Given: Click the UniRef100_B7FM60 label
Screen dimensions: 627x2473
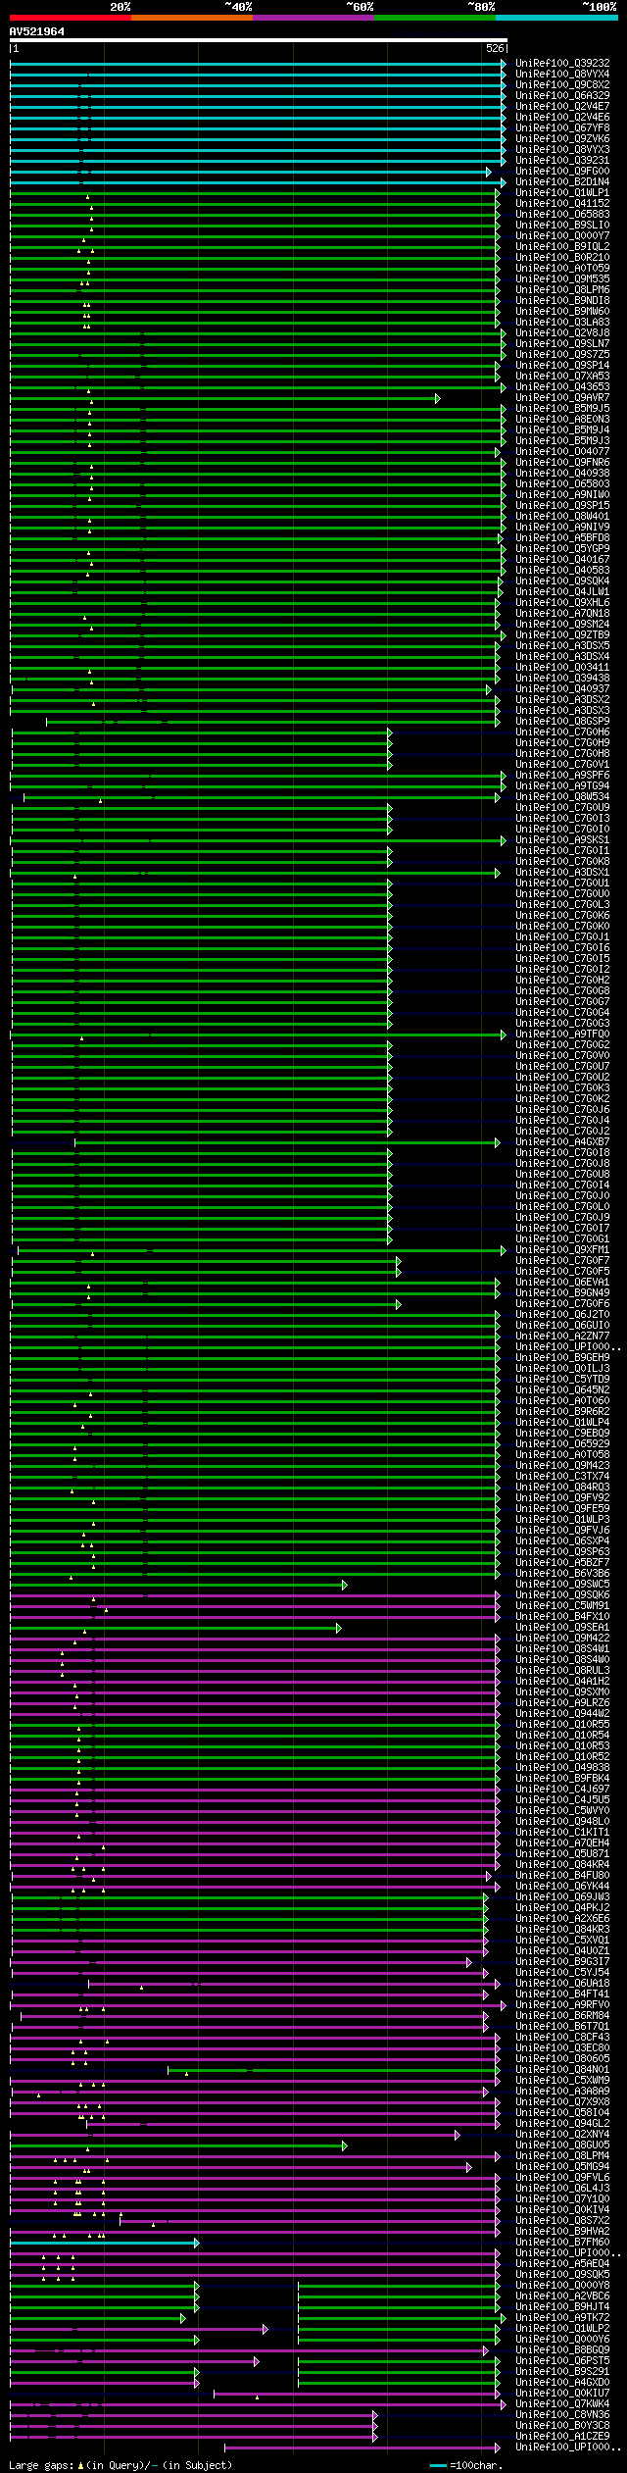Looking at the screenshot, I should [x=562, y=2243].
